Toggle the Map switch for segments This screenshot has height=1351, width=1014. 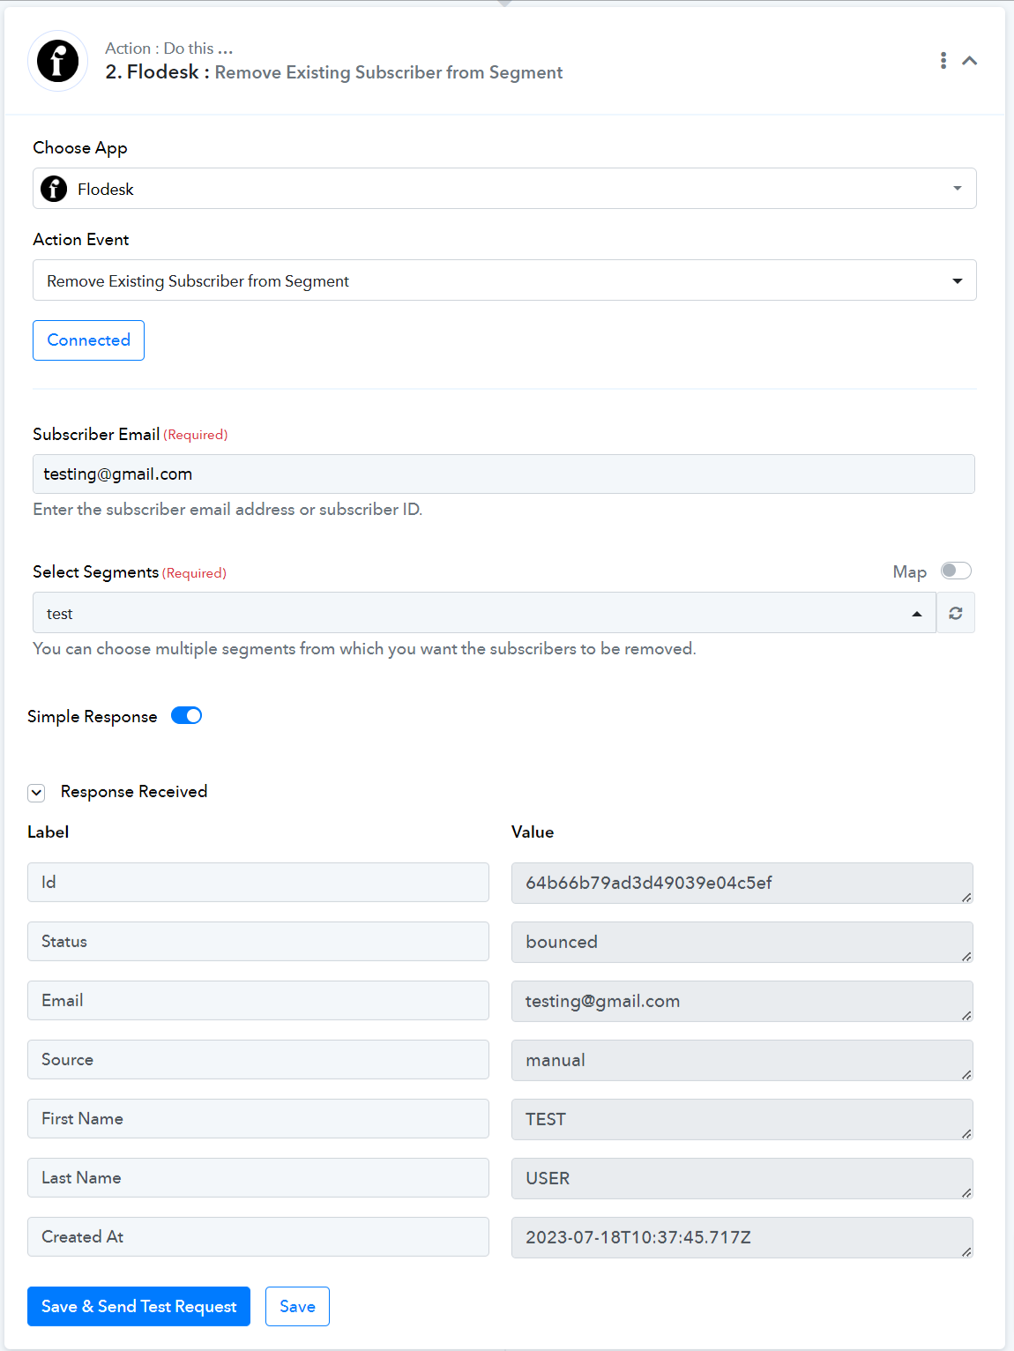point(956,571)
